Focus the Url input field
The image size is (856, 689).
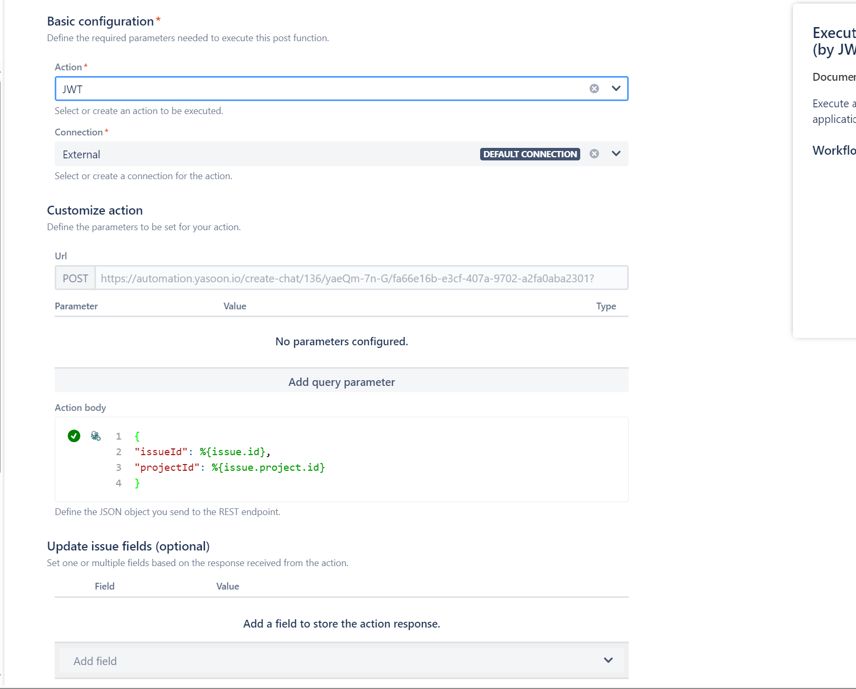pyautogui.click(x=361, y=278)
